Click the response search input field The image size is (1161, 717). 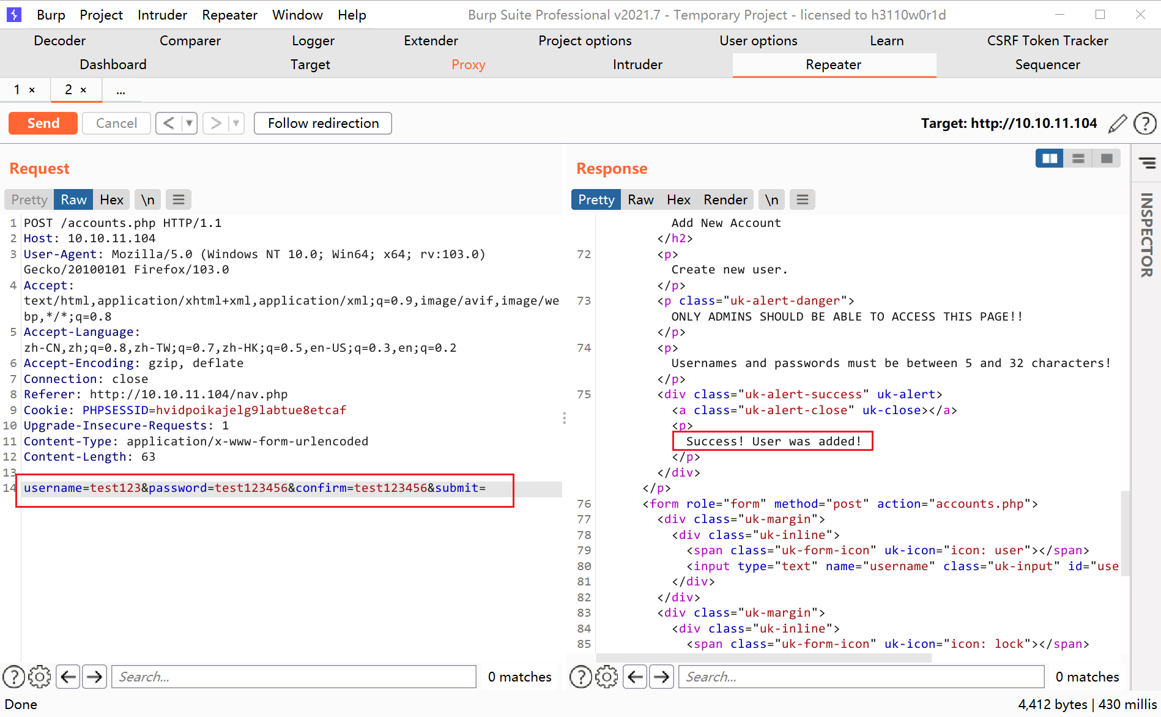point(861,677)
